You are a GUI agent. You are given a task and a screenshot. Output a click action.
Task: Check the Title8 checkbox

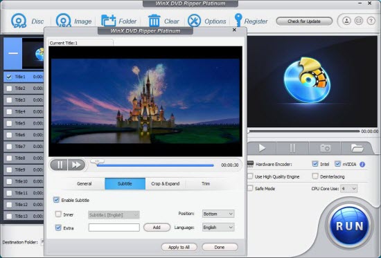(x=9, y=158)
